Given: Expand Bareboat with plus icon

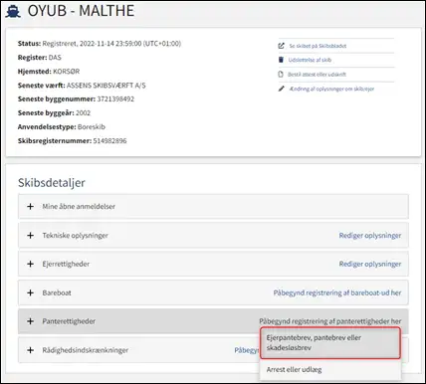Looking at the screenshot, I should pos(30,292).
